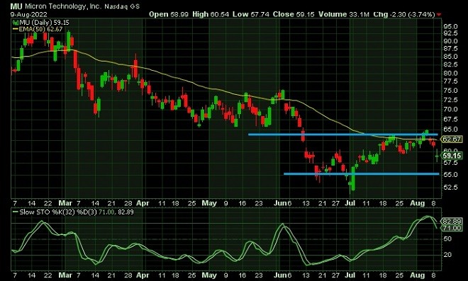Click the 71.00 stochastic value tag
This screenshot has width=468, height=281.
click(x=451, y=228)
